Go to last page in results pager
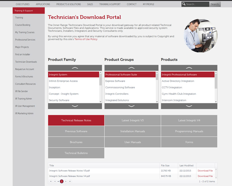Viewport: 232px width, 186px height. [x=70, y=181]
